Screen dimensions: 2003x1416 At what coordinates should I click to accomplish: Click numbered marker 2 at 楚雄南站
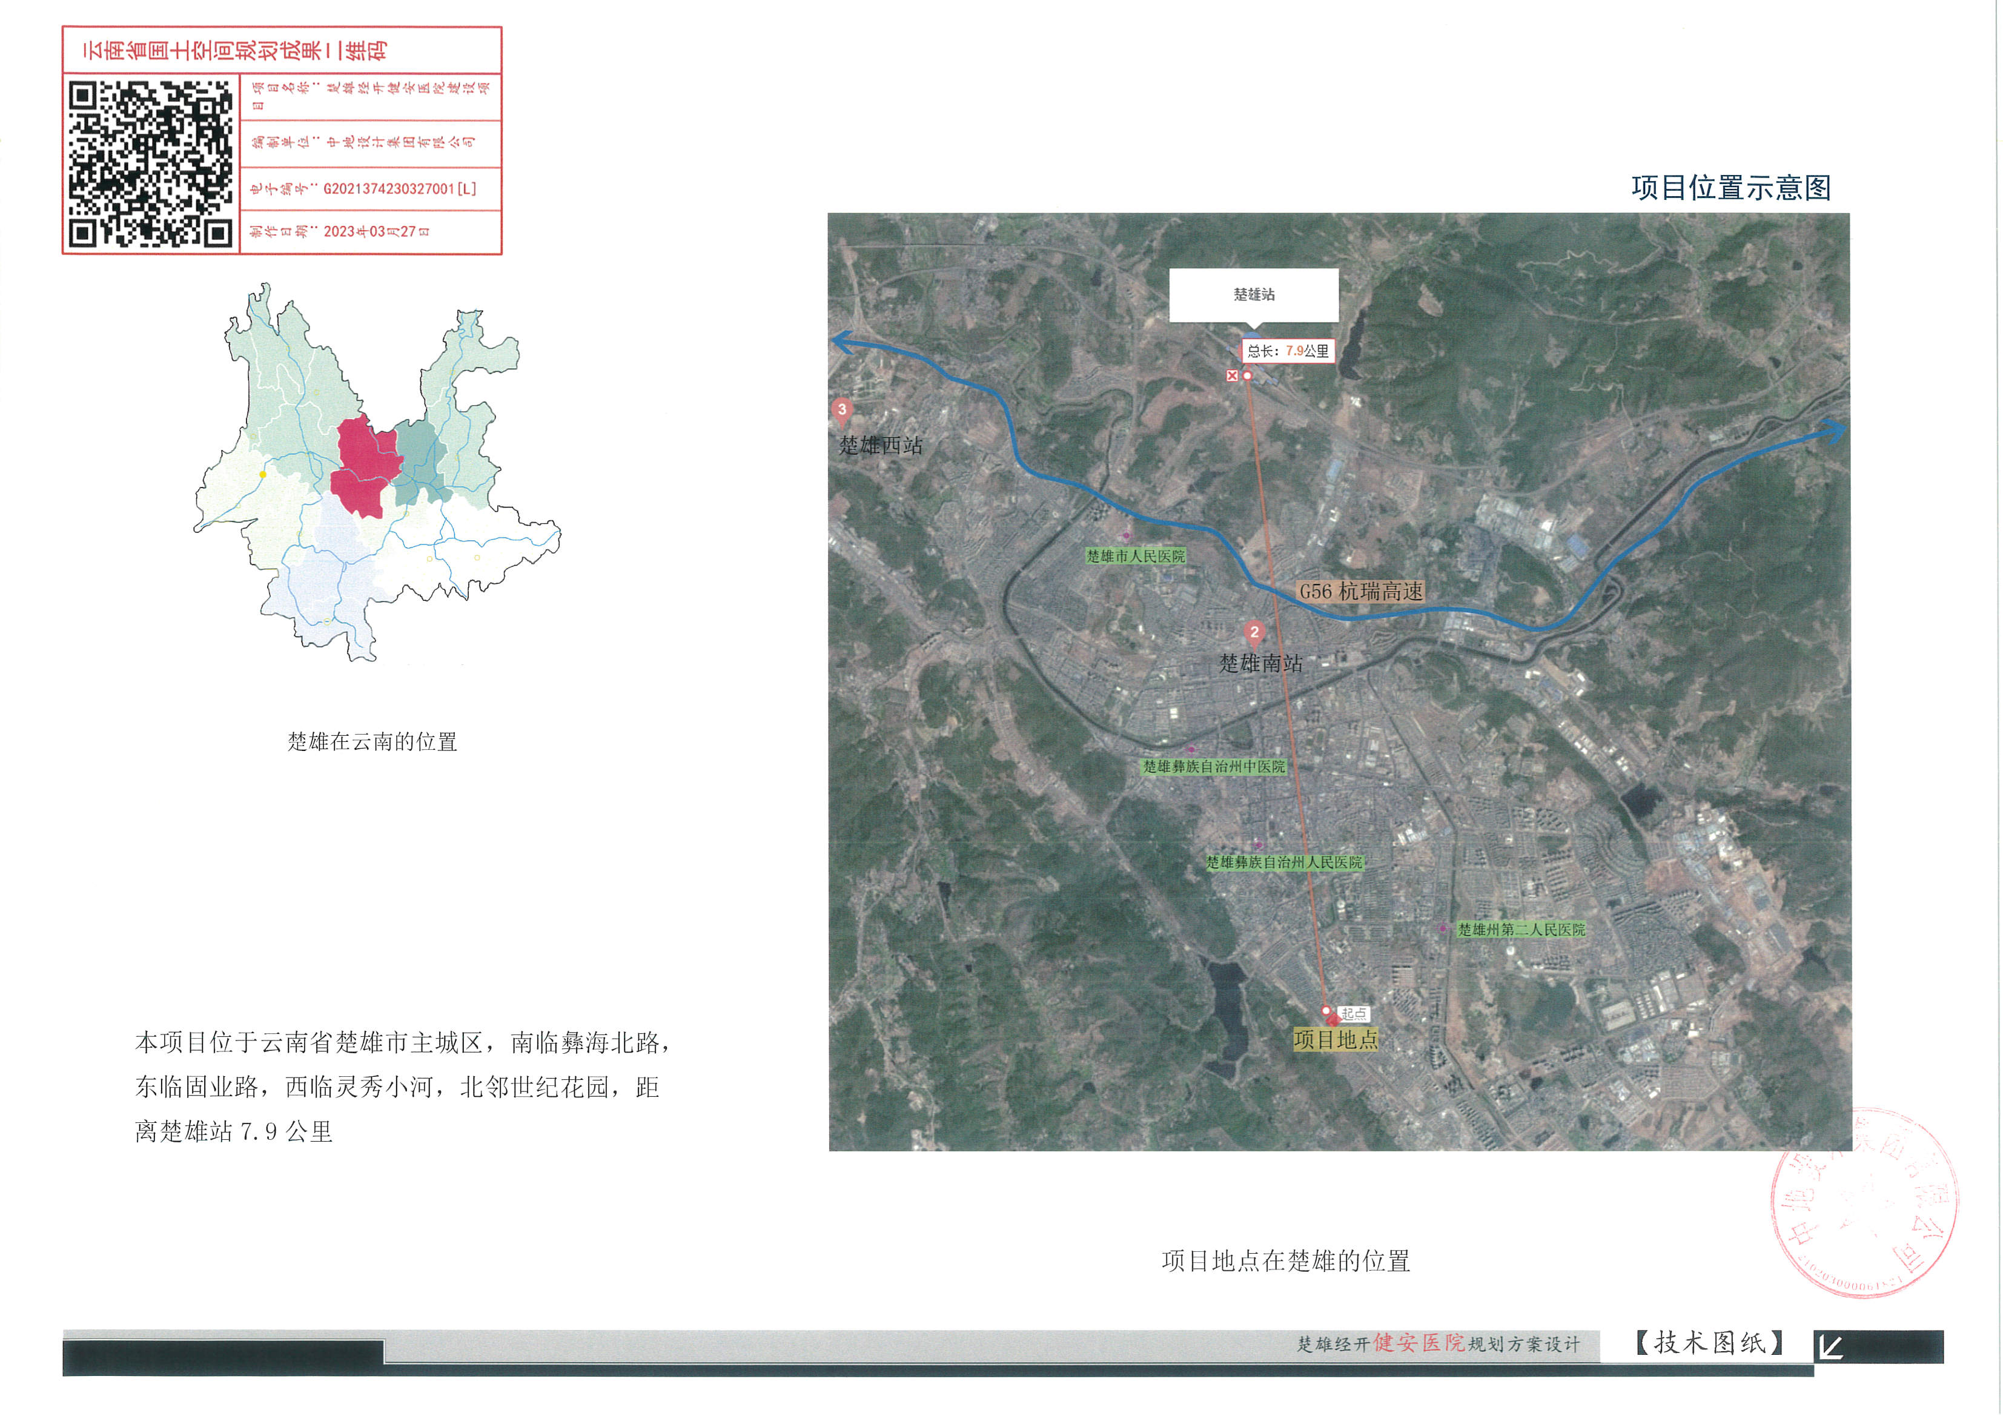(x=1254, y=632)
